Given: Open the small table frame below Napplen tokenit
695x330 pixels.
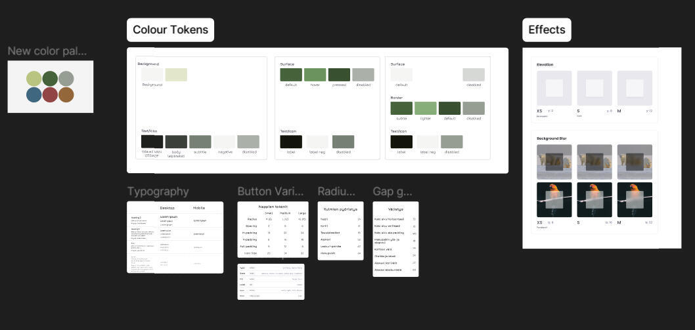Looking at the screenshot, I should click(x=271, y=281).
